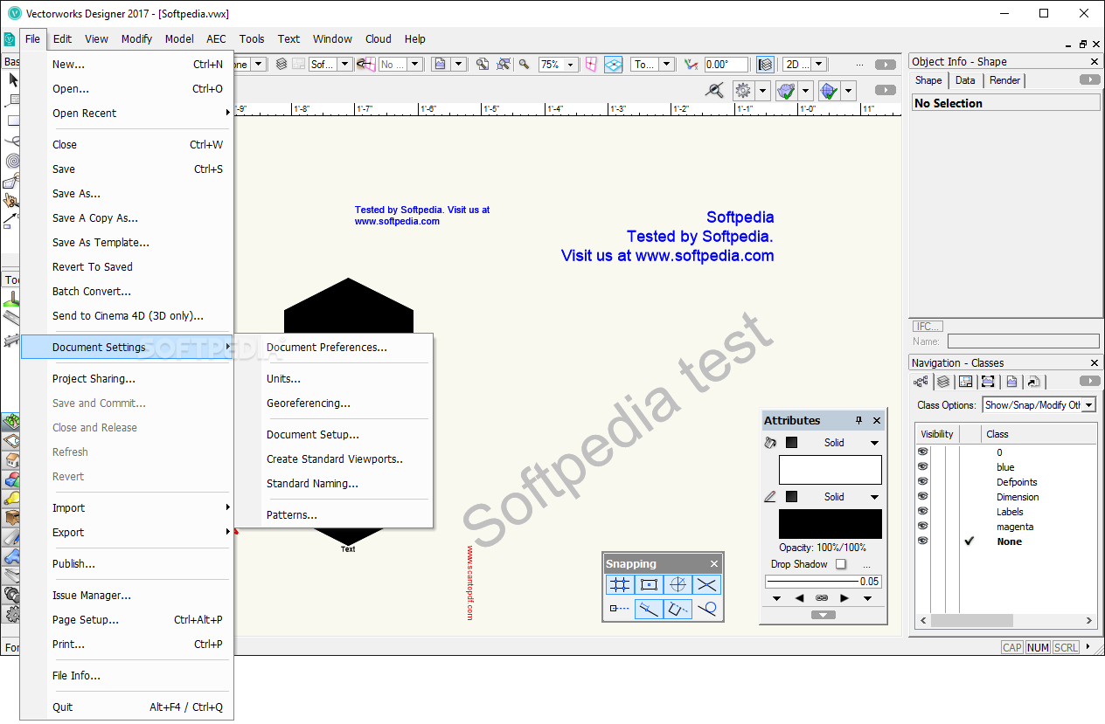This screenshot has height=724, width=1105.
Task: Click the Fit to Page Area icon
Action: pos(482,65)
